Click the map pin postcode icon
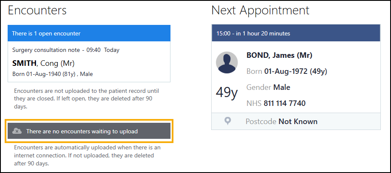391x173 pixels. click(x=228, y=122)
